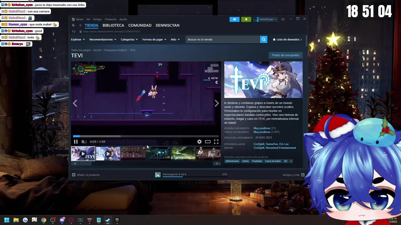Launch Google Chrome from the taskbar
Viewport: 401px width, 225px height.
44,220
